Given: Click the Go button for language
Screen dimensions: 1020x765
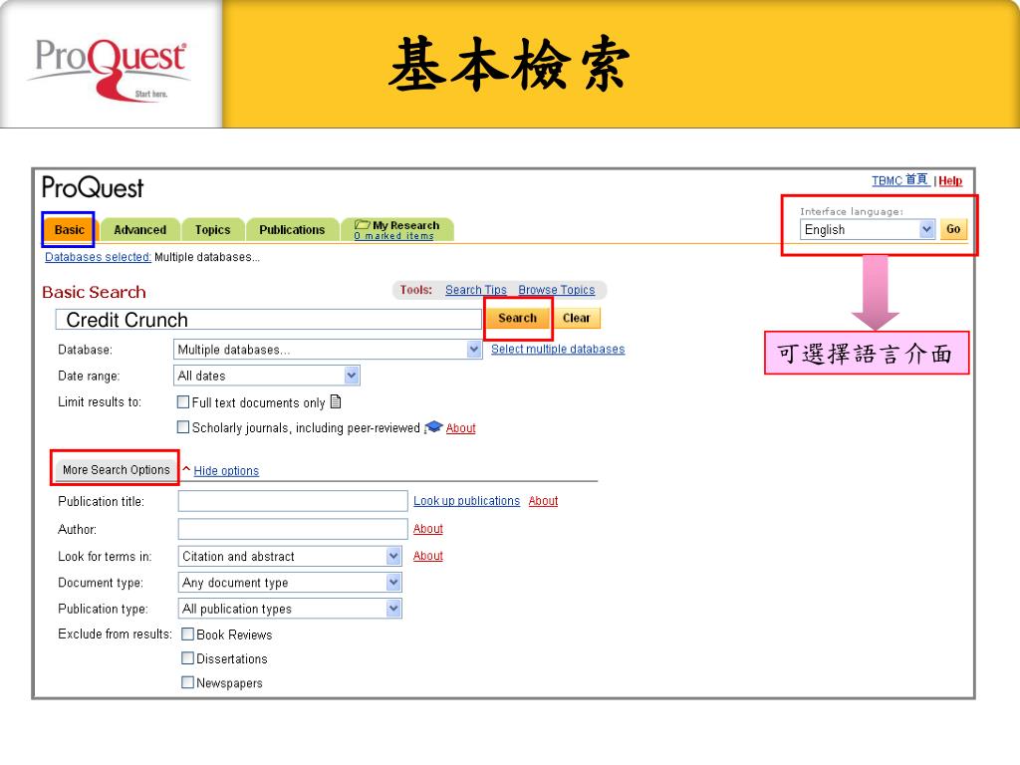Looking at the screenshot, I should pos(953,229).
